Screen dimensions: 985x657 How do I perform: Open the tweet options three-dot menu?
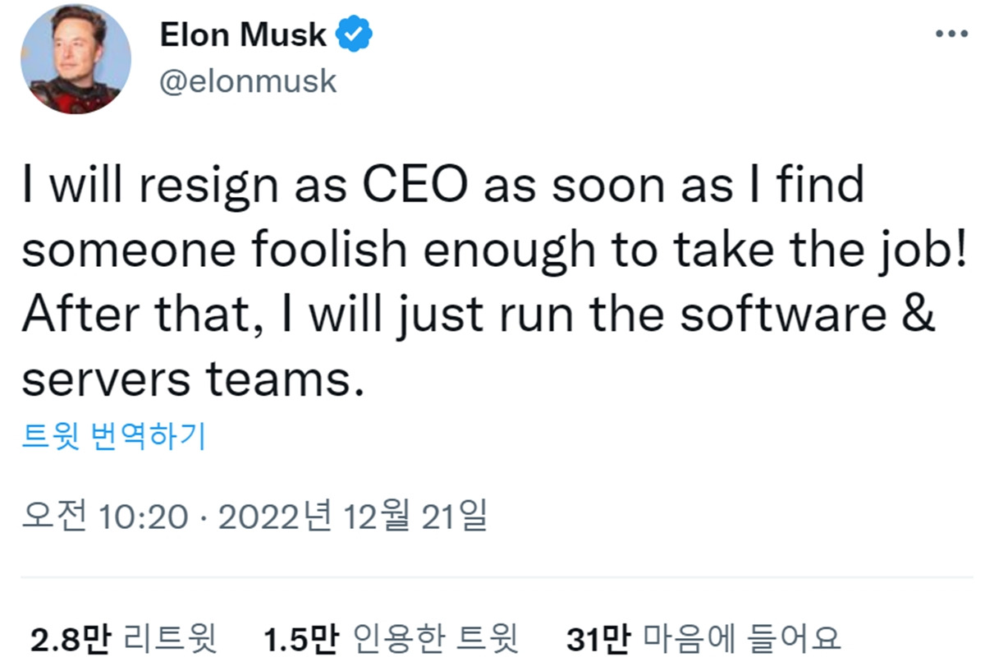pyautogui.click(x=950, y=33)
